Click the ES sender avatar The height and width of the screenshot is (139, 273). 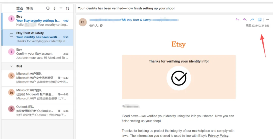(82, 22)
